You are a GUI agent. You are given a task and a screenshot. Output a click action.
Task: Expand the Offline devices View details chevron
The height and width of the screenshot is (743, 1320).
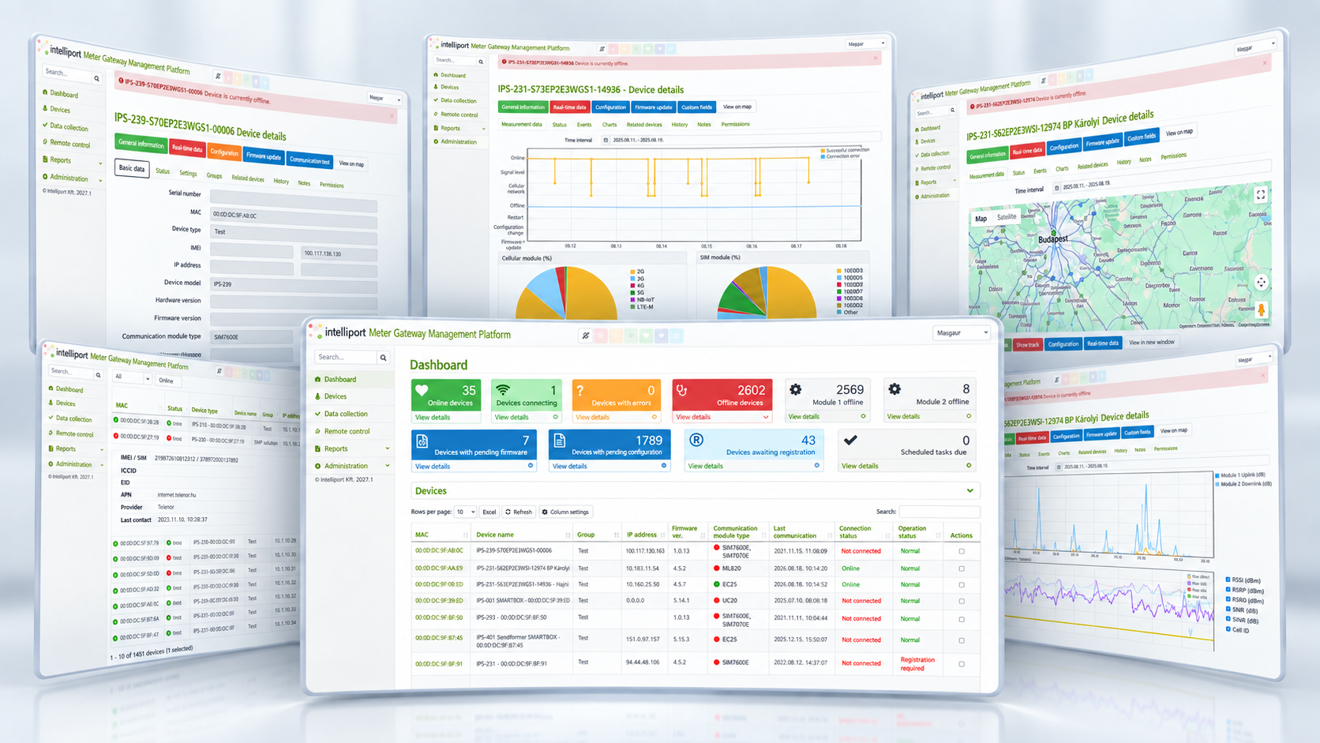tap(765, 417)
